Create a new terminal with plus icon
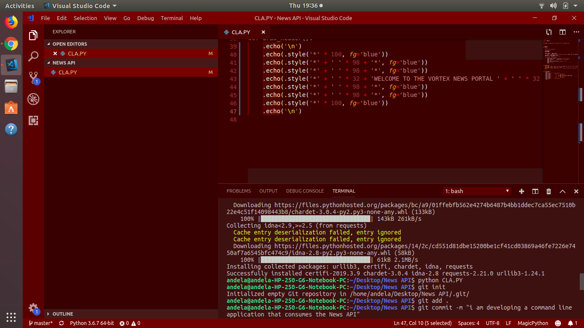 [522, 191]
